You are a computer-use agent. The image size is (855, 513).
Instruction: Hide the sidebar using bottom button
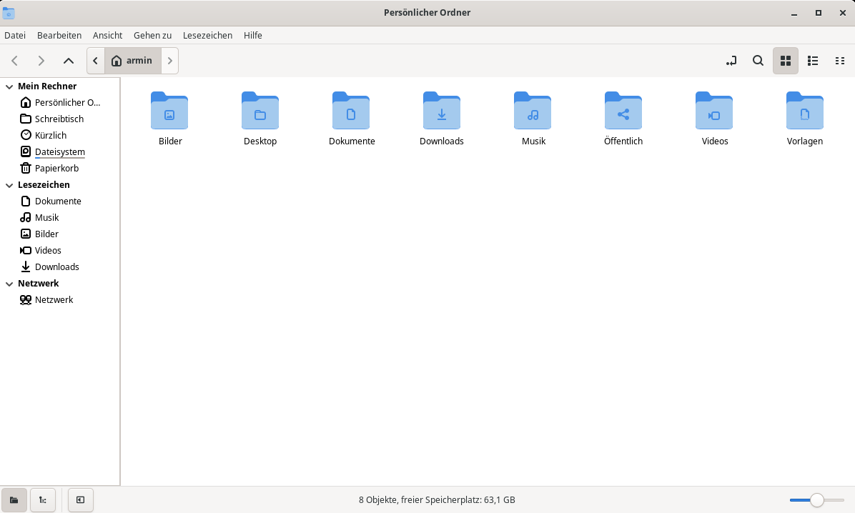click(81, 500)
